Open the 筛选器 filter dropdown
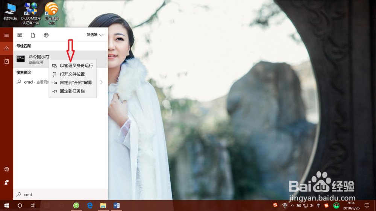This screenshot has width=376, height=211. pos(95,35)
